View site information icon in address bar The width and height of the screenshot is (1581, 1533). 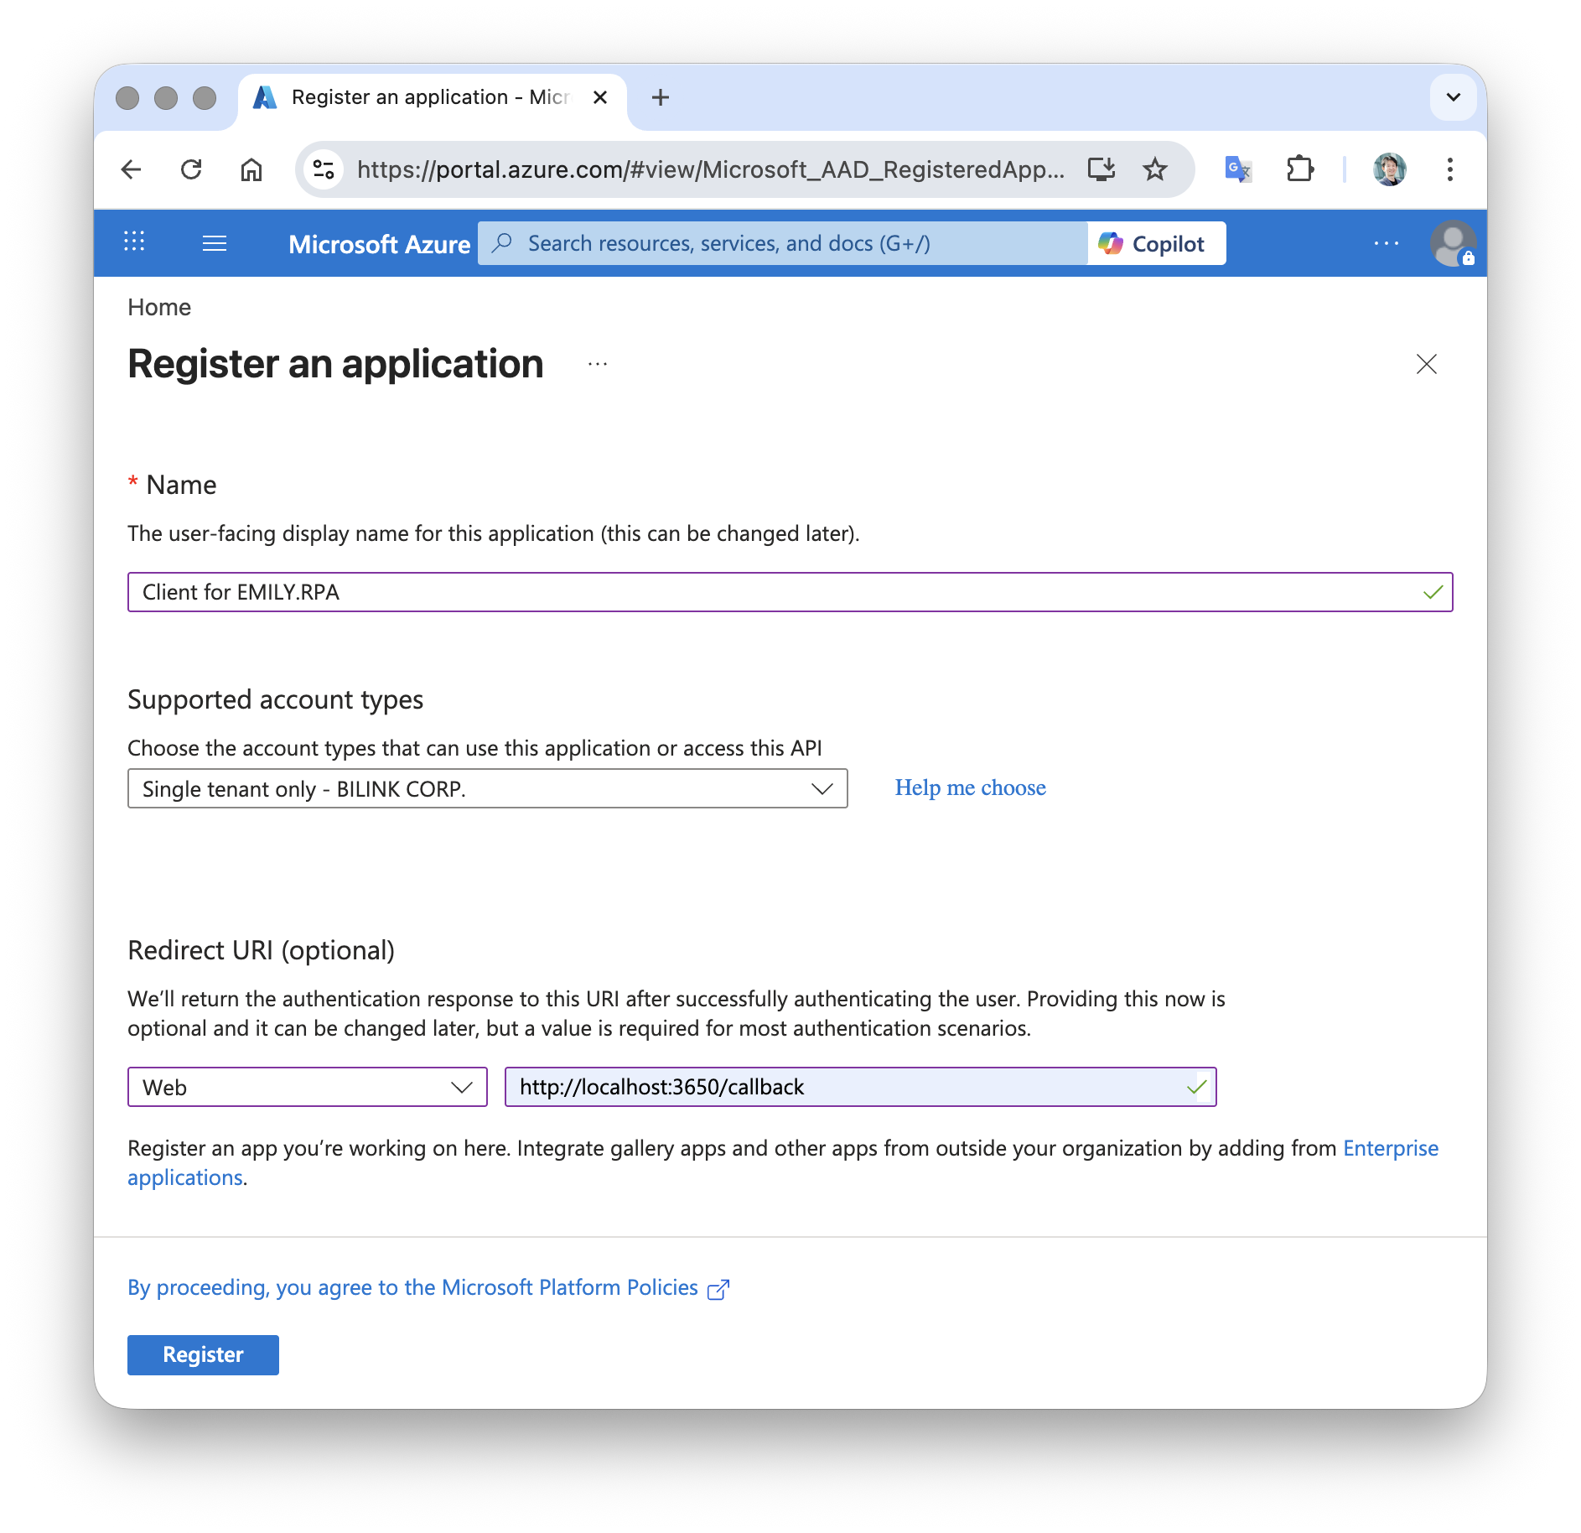[324, 169]
